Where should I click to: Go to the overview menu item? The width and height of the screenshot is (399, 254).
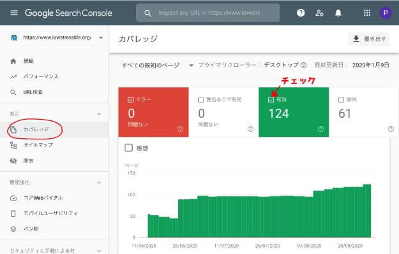click(x=54, y=61)
